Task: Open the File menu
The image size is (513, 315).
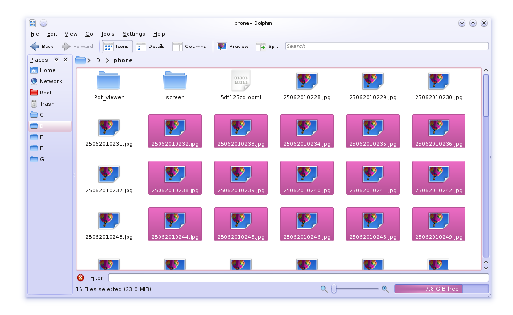Action: 35,34
